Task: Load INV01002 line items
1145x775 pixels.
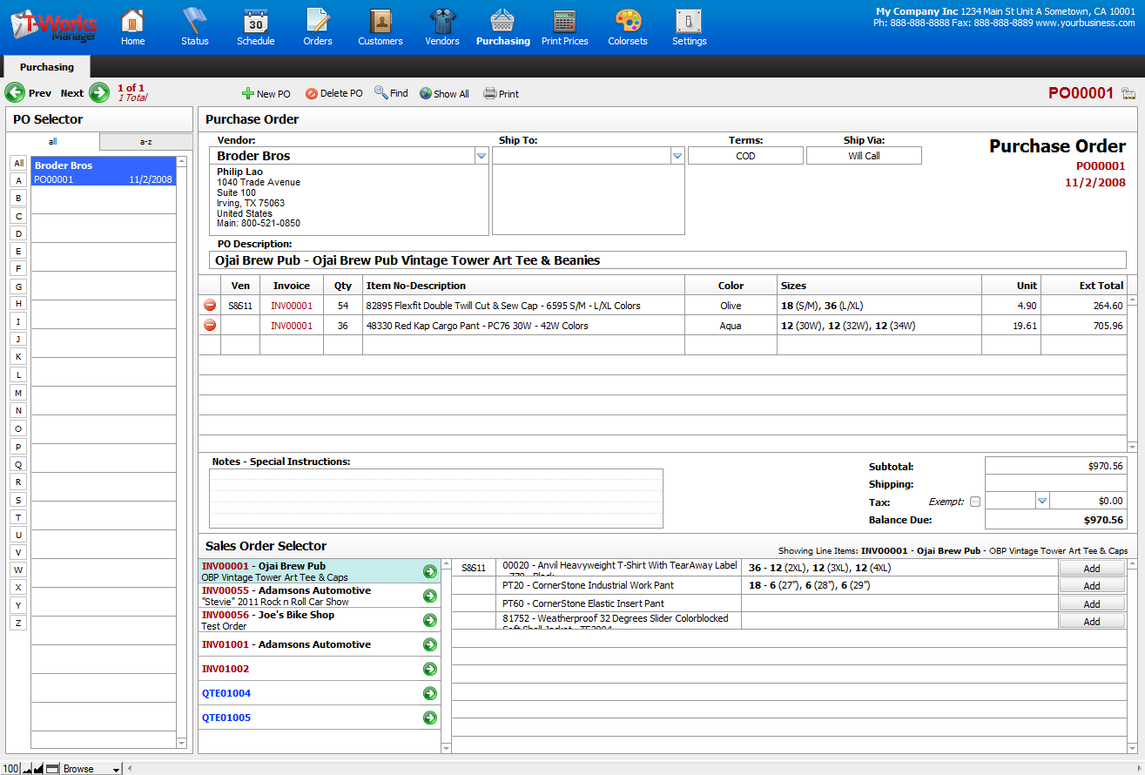Action: (429, 669)
